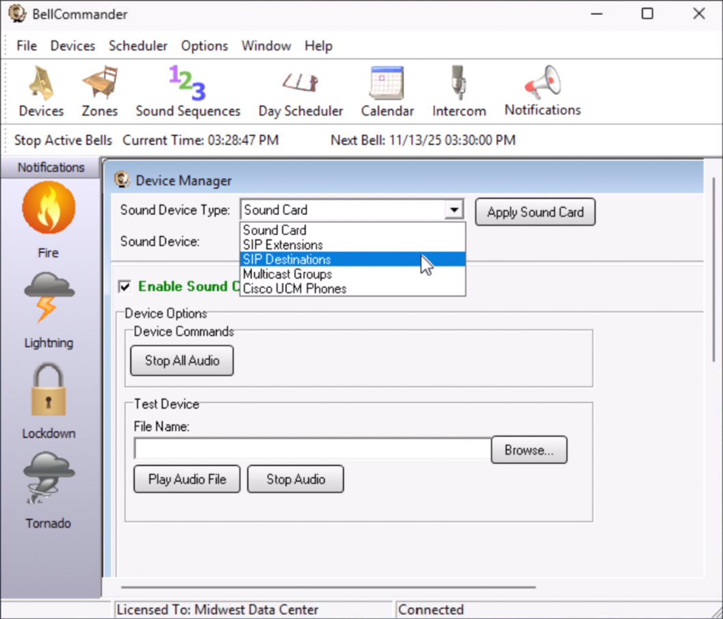Viewport: 723px width, 619px height.
Task: Click the Notifications megaphone icon
Action: 542,82
